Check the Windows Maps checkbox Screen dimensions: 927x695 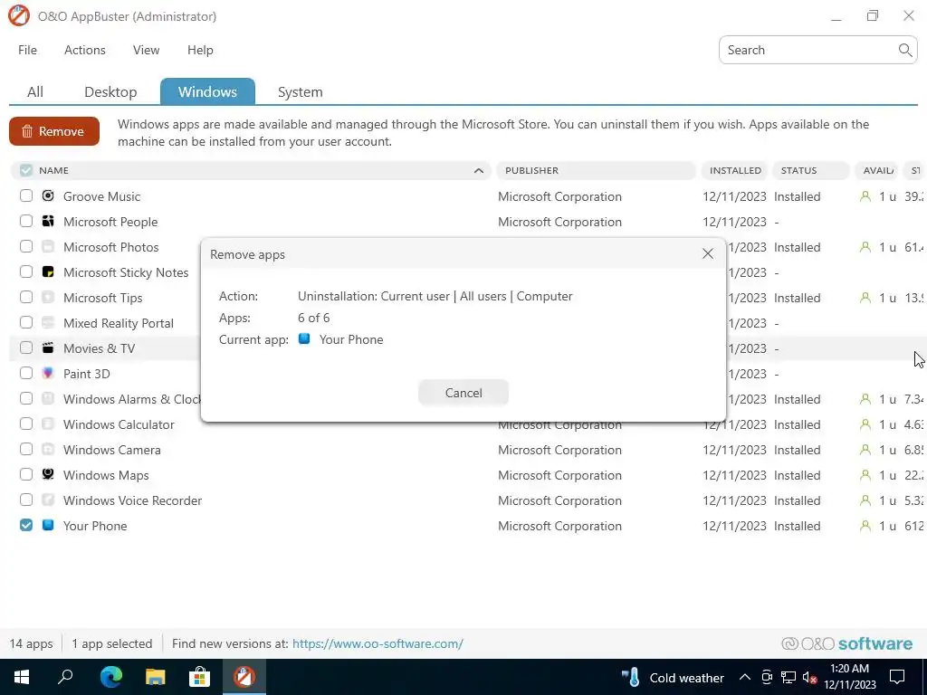click(x=26, y=474)
